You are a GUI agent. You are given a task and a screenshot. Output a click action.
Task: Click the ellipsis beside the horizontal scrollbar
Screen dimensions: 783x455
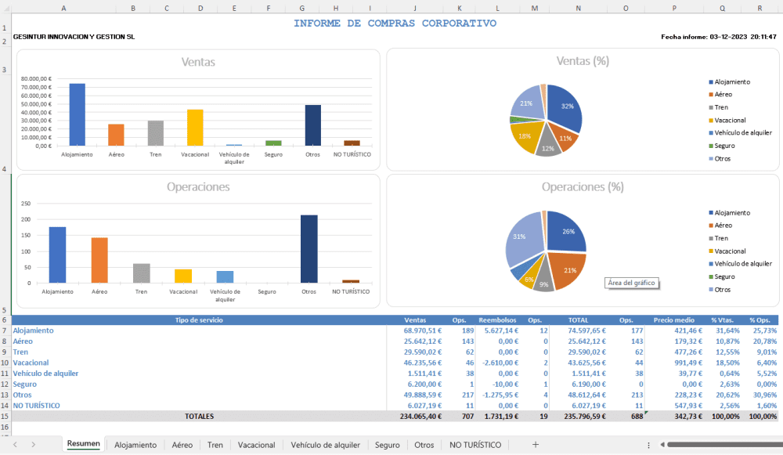coord(648,444)
